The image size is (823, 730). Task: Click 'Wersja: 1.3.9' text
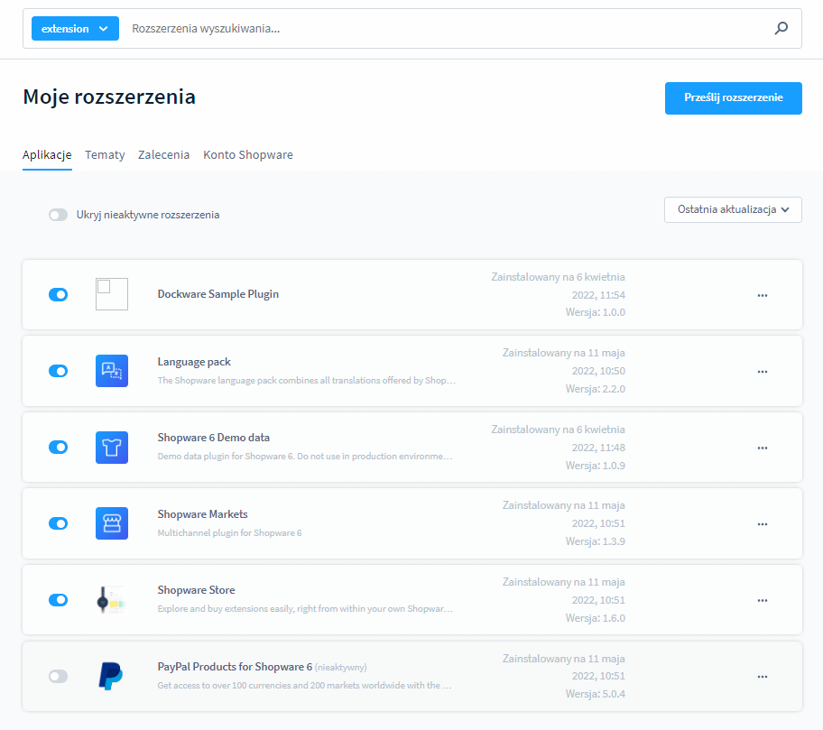tap(596, 541)
